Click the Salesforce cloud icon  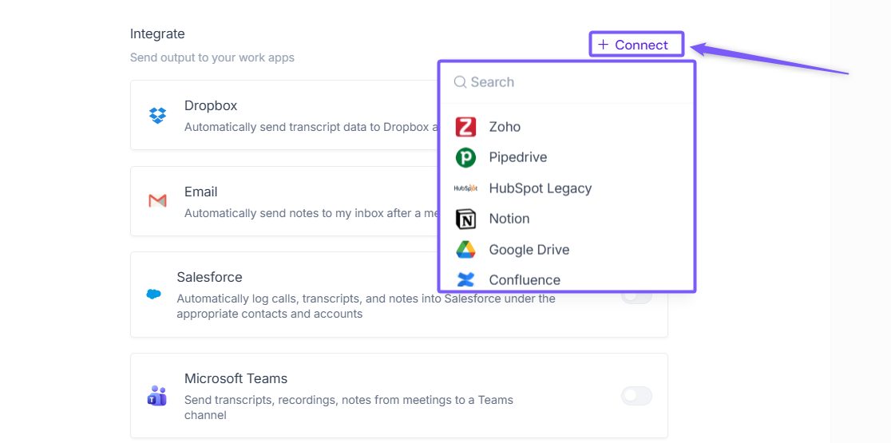point(153,295)
